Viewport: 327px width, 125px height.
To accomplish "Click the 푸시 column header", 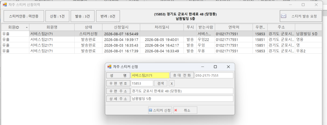I will point(190,27).
